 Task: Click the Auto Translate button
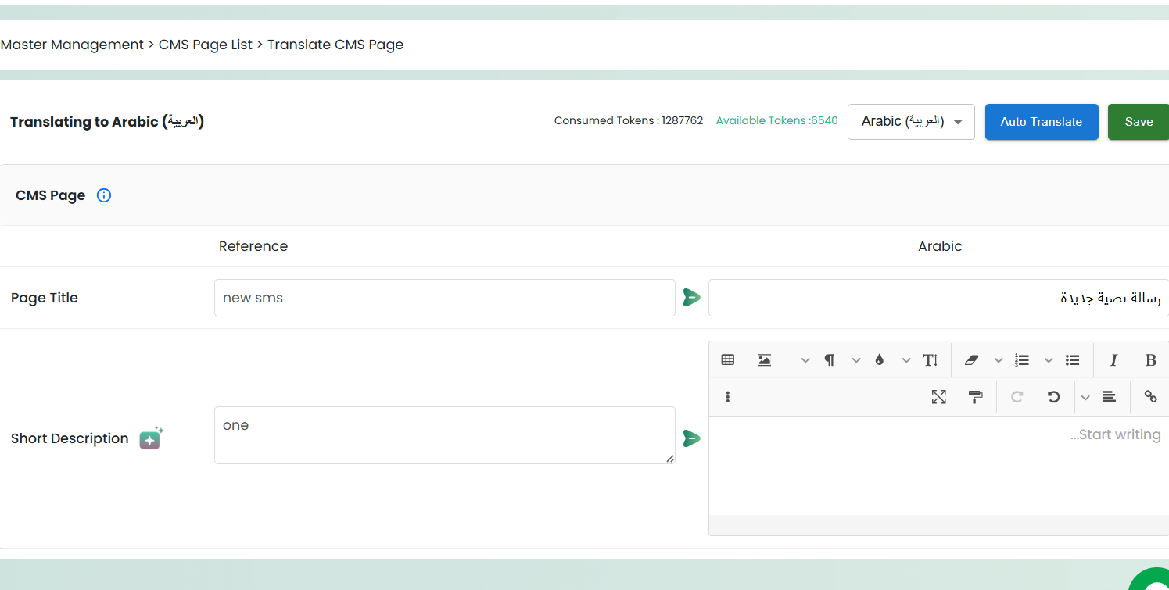coord(1042,122)
